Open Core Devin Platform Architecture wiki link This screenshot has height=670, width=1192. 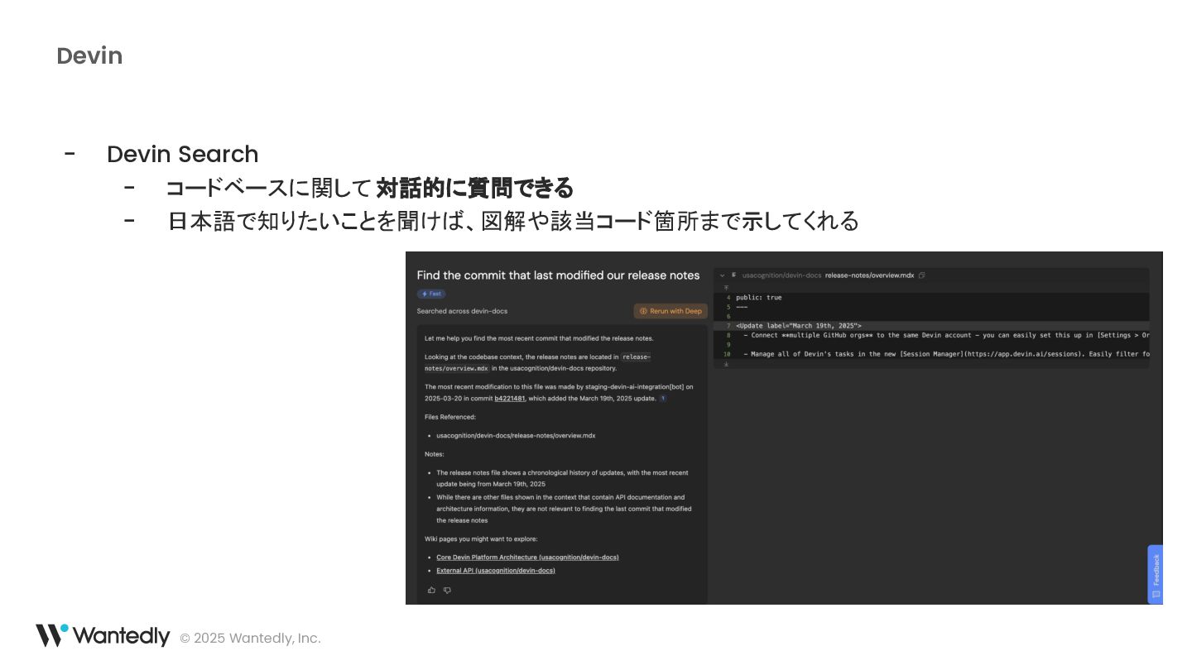point(527,558)
